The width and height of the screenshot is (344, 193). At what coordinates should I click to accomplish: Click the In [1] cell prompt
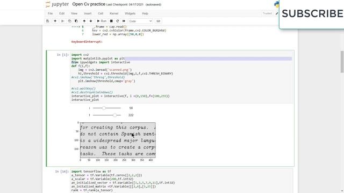[63, 55]
